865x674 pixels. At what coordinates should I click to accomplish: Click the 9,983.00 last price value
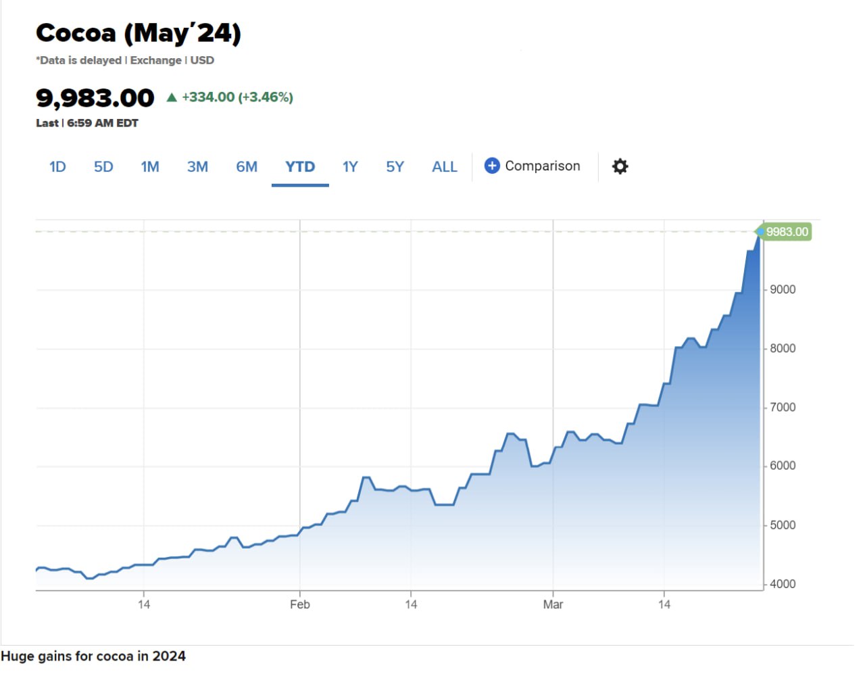pyautogui.click(x=95, y=98)
